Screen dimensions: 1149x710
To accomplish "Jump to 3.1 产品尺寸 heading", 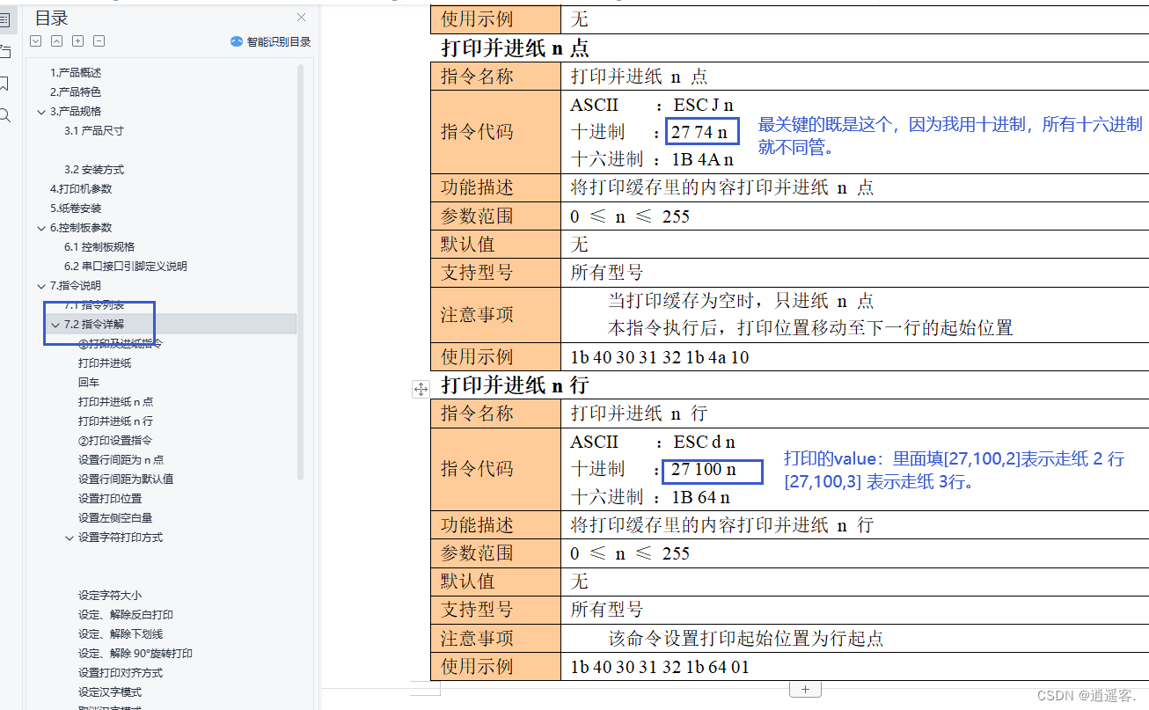I will [94, 131].
